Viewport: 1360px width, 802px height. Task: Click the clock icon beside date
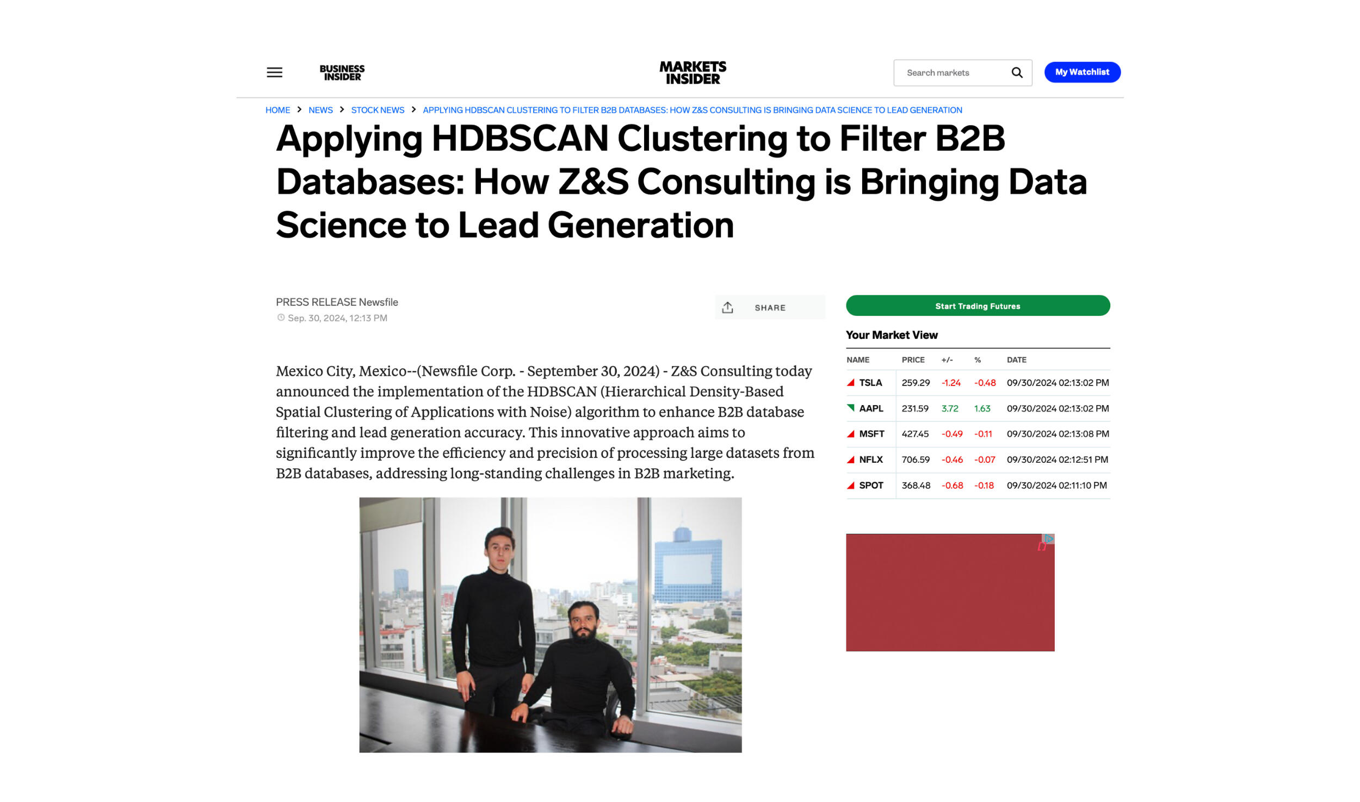(x=281, y=318)
